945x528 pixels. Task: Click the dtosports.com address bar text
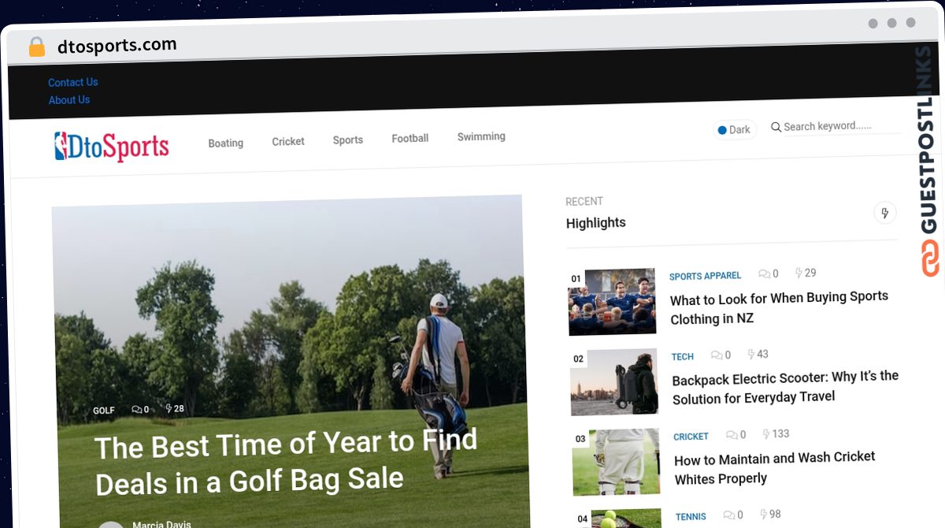pos(117,46)
